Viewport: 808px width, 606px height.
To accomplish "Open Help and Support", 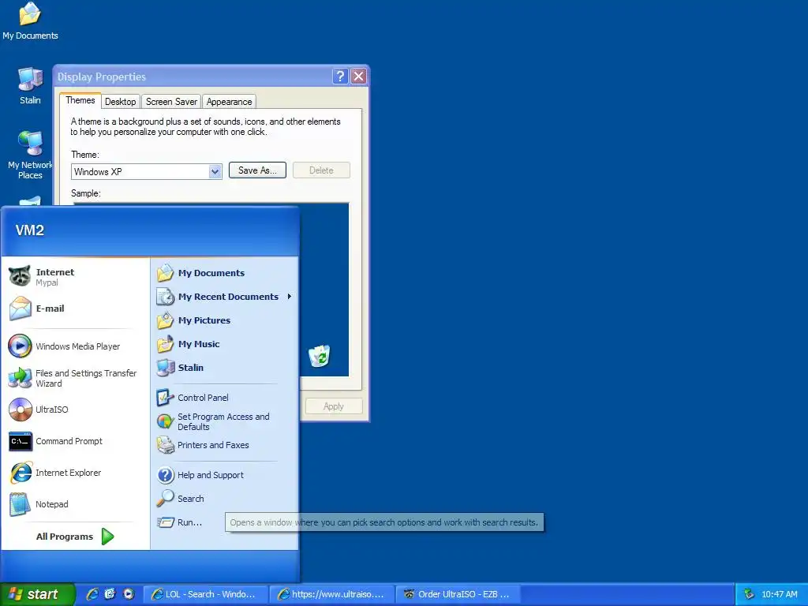I will pyautogui.click(x=224, y=475).
